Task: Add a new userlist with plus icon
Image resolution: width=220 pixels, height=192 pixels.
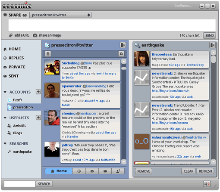Action: coord(38,118)
